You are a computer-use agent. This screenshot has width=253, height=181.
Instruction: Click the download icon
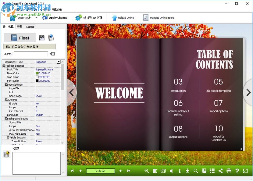point(187,171)
